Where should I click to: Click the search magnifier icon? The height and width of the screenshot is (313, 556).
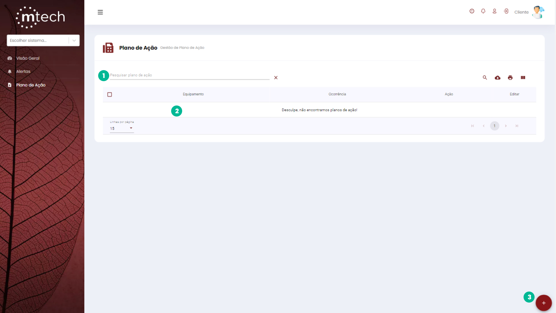485,78
